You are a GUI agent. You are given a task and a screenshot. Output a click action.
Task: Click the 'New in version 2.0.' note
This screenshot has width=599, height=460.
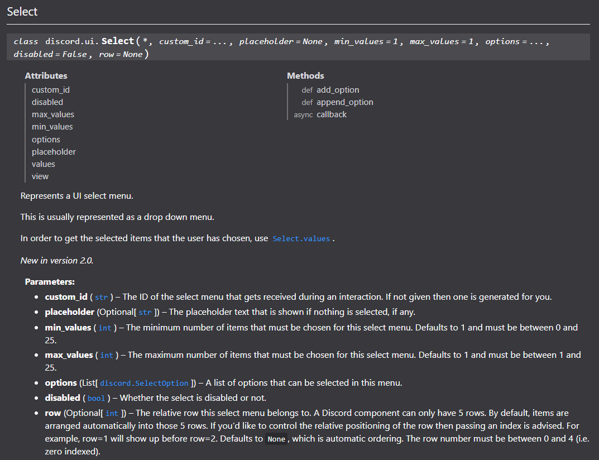[x=57, y=261]
